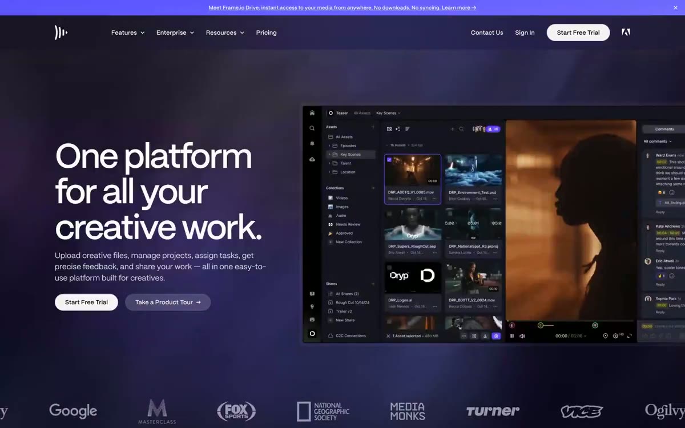Screen dimensions: 685x428
Task: Click Take a Product Tour button
Action: click(168, 302)
